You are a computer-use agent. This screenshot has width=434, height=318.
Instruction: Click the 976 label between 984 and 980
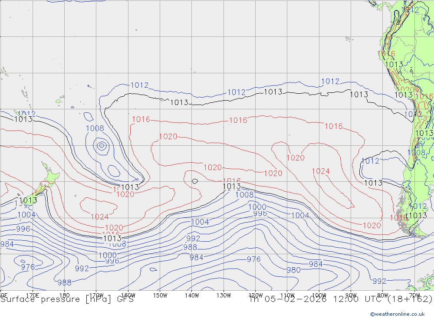coord(253,259)
